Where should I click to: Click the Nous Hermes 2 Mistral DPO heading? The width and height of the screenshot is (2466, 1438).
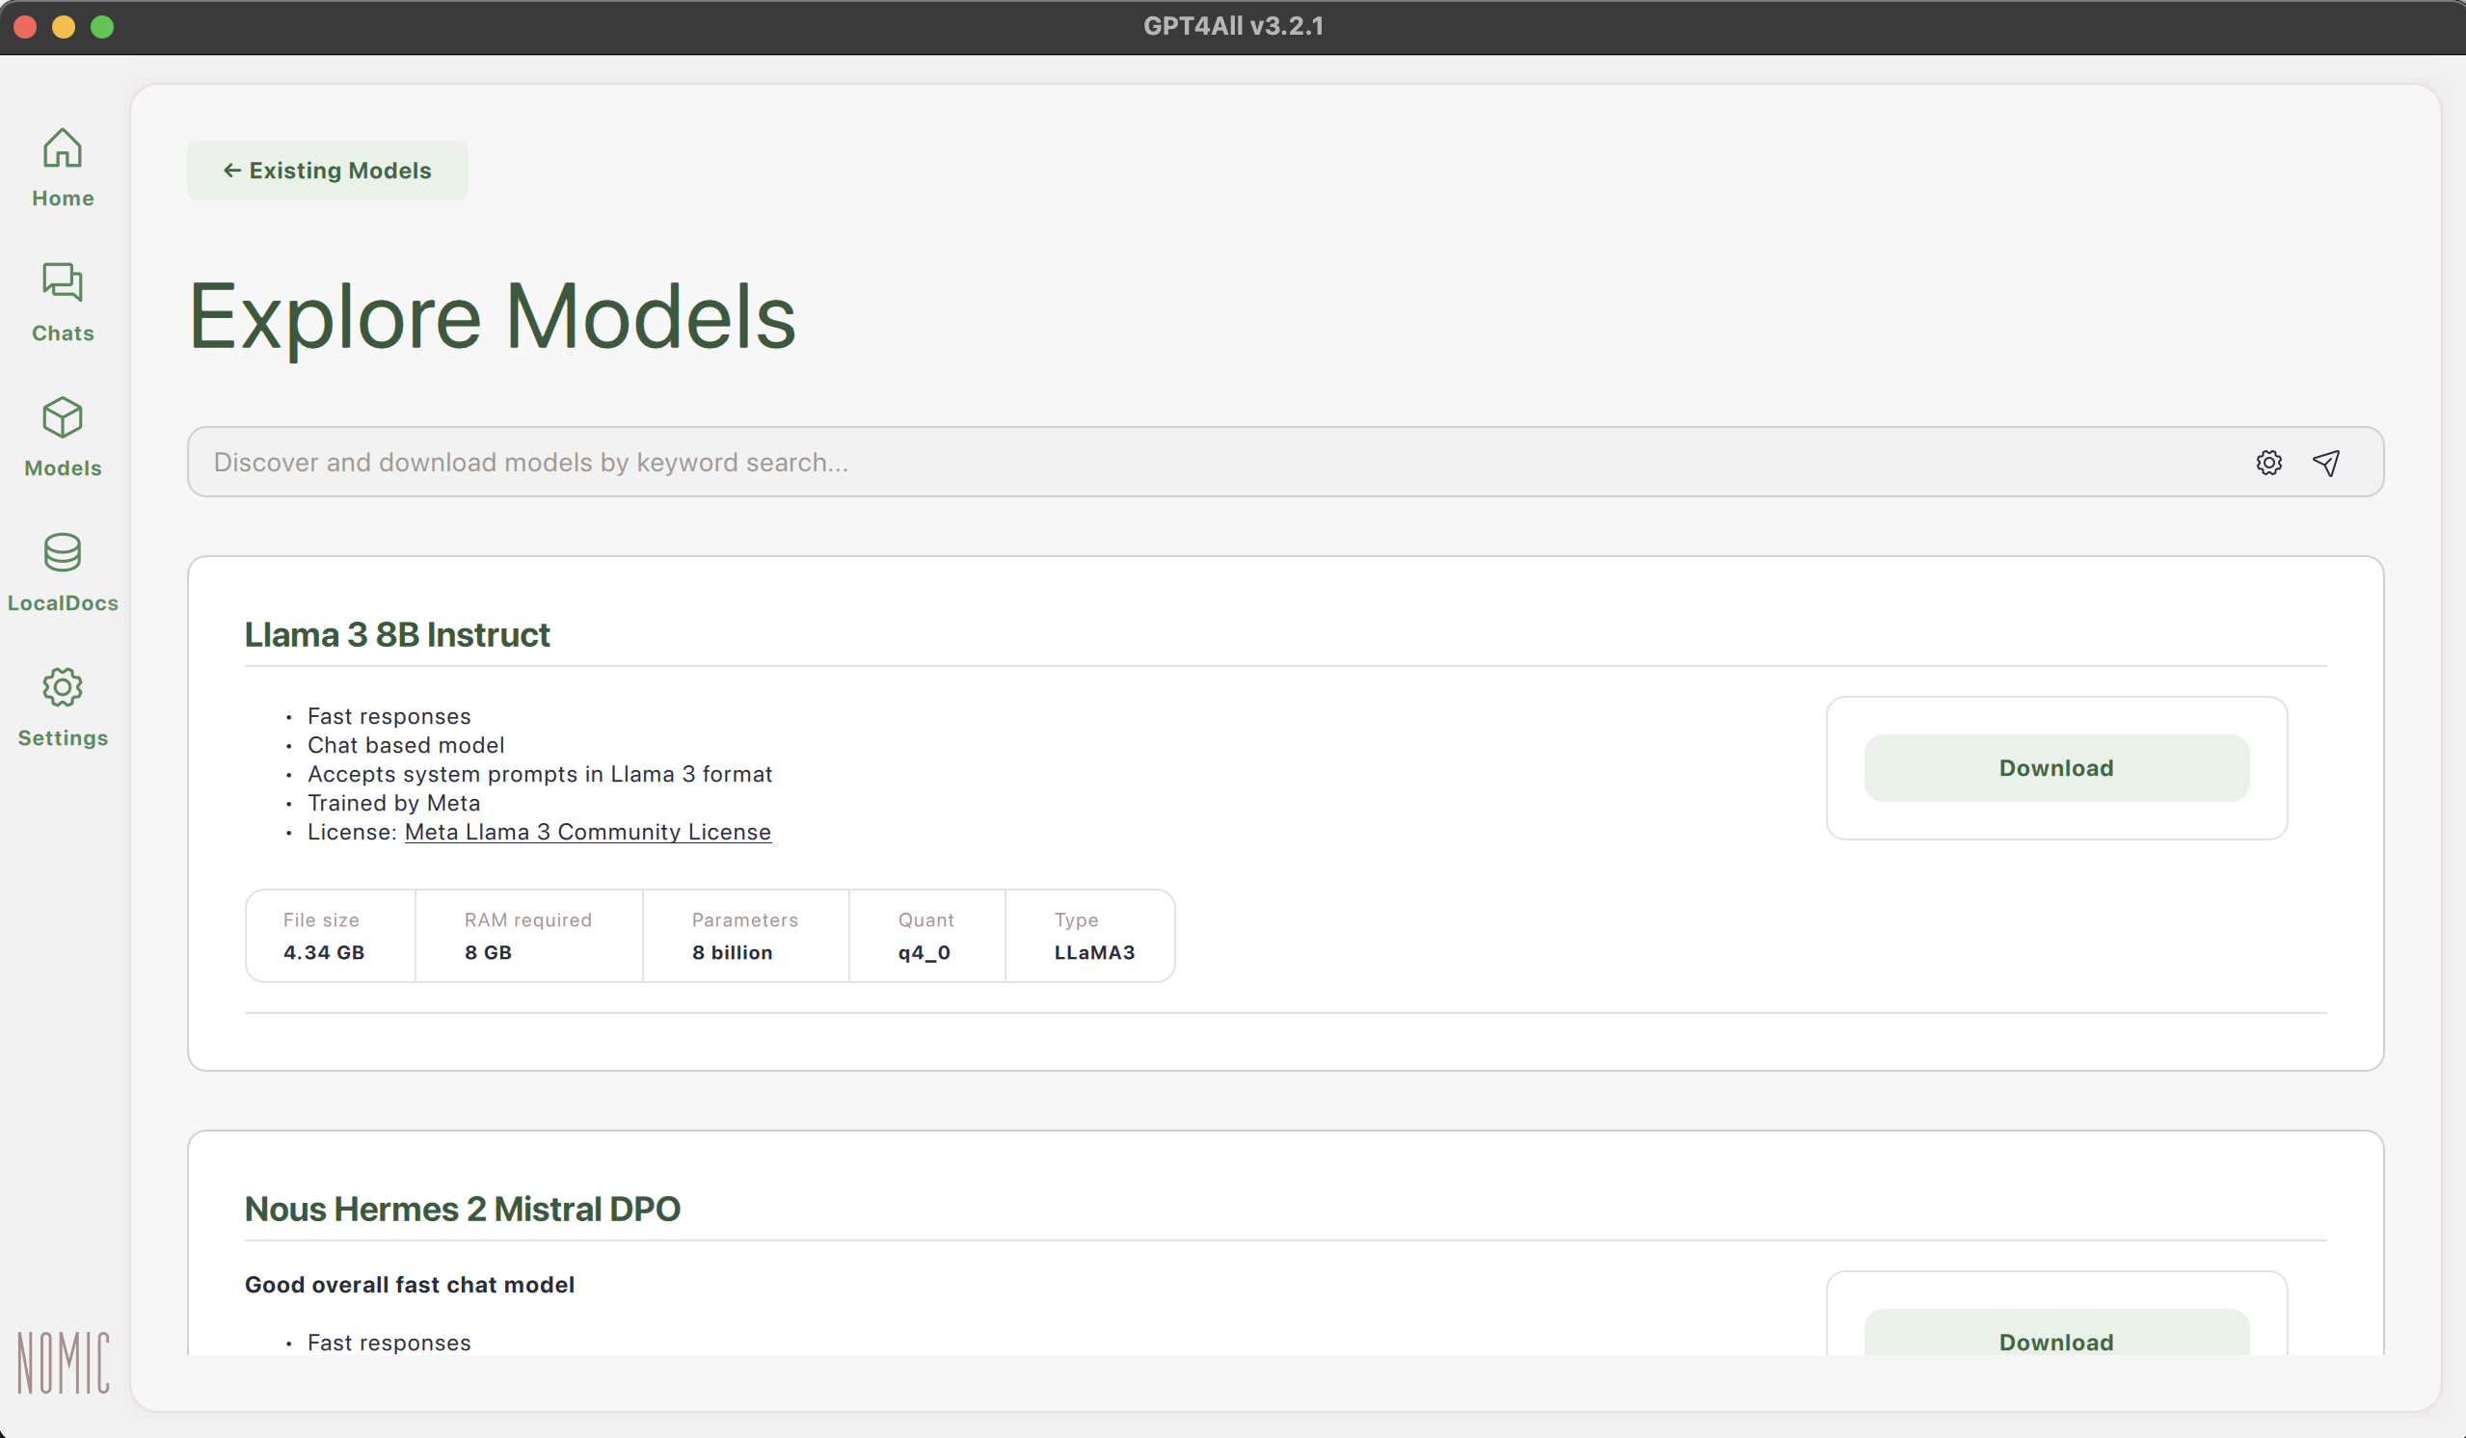click(x=462, y=1209)
